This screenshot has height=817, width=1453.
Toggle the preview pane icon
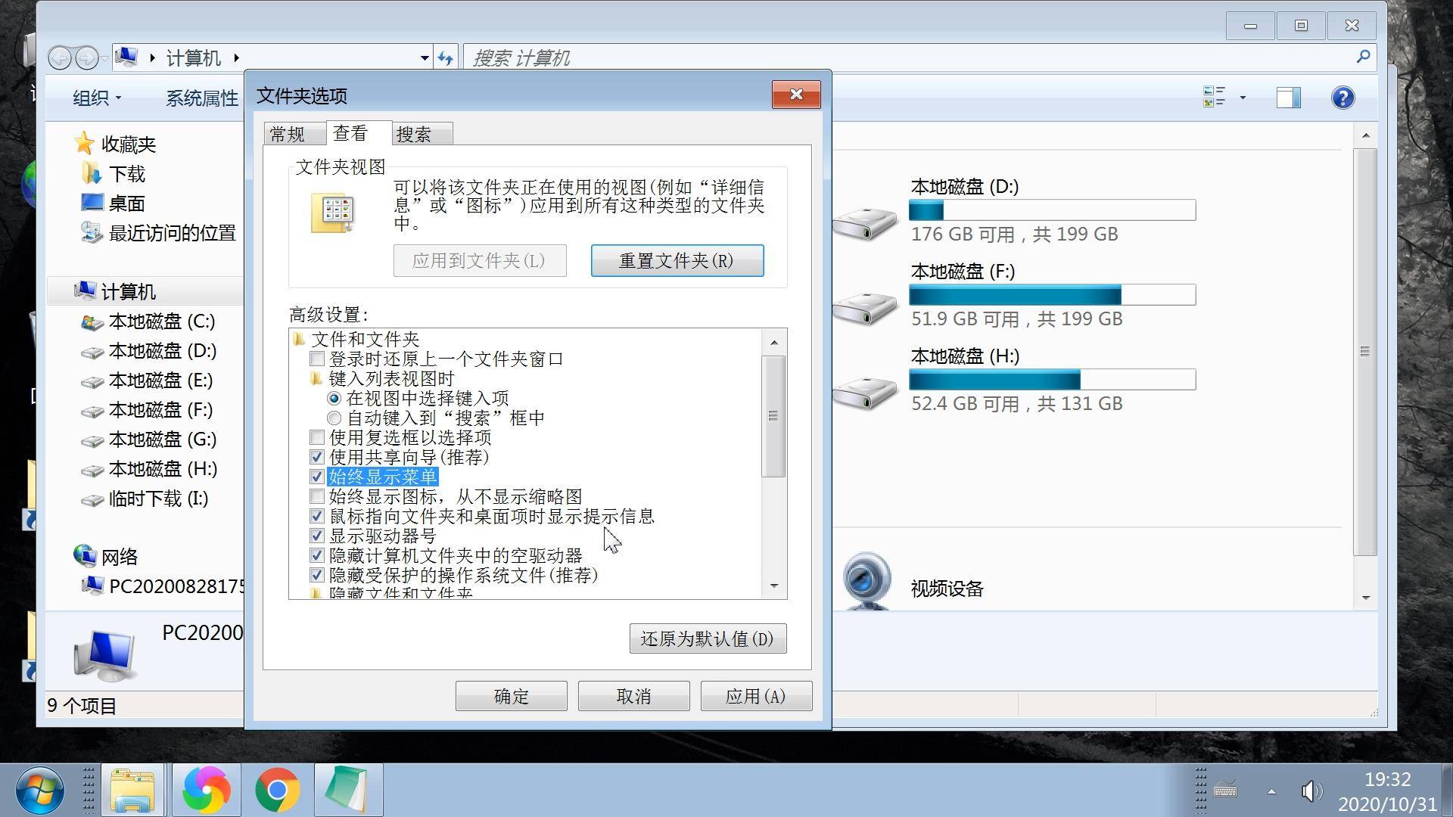pos(1288,98)
